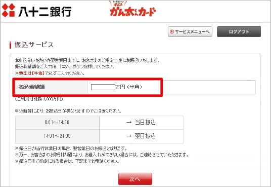This screenshot has height=187, width=271.
Task: Click the 翌日振込 cell
Action: pyautogui.click(x=141, y=136)
